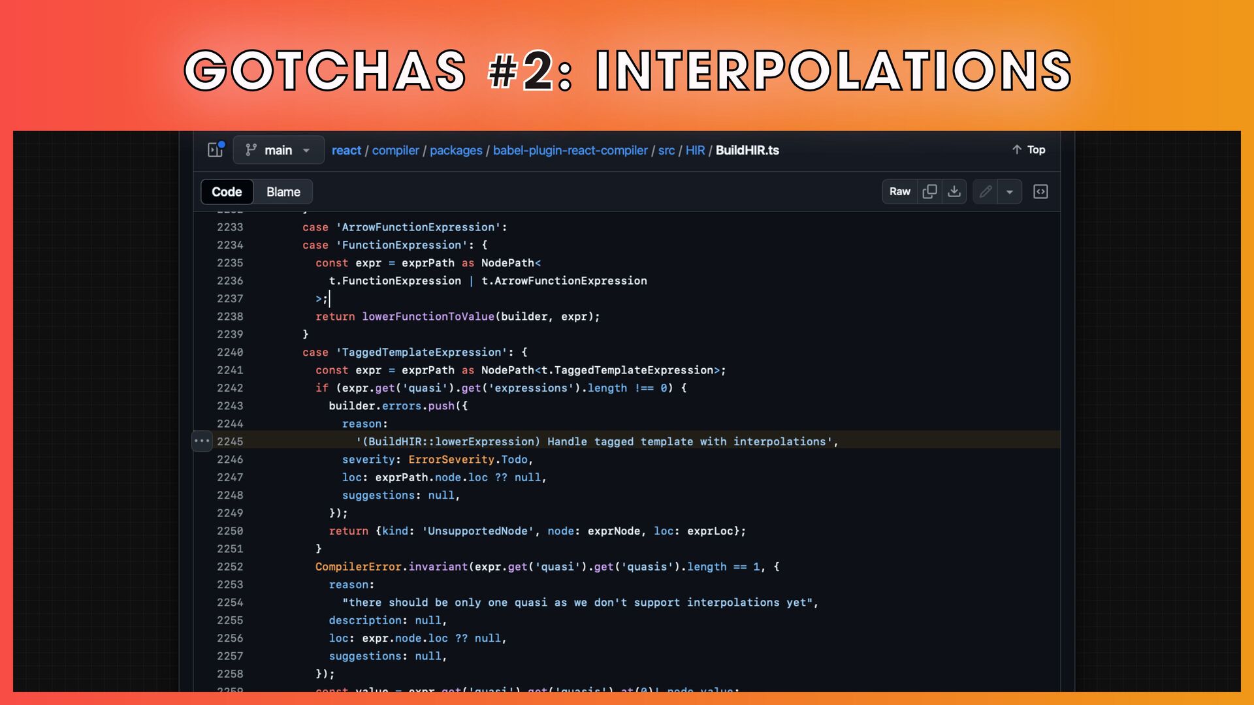
Task: Toggle the file tree side panel icon
Action: pyautogui.click(x=216, y=150)
